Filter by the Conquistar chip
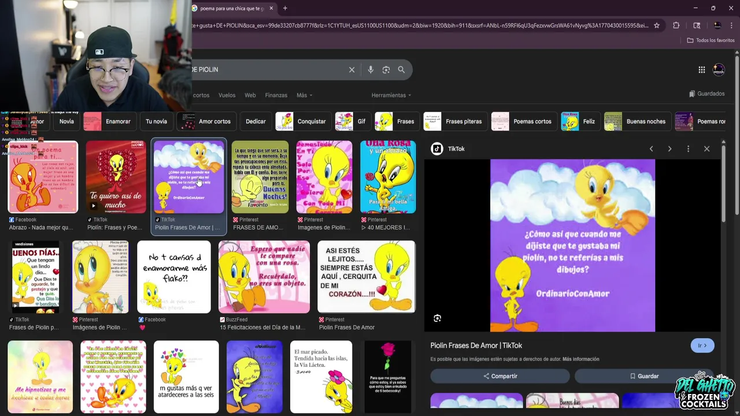 [303, 121]
